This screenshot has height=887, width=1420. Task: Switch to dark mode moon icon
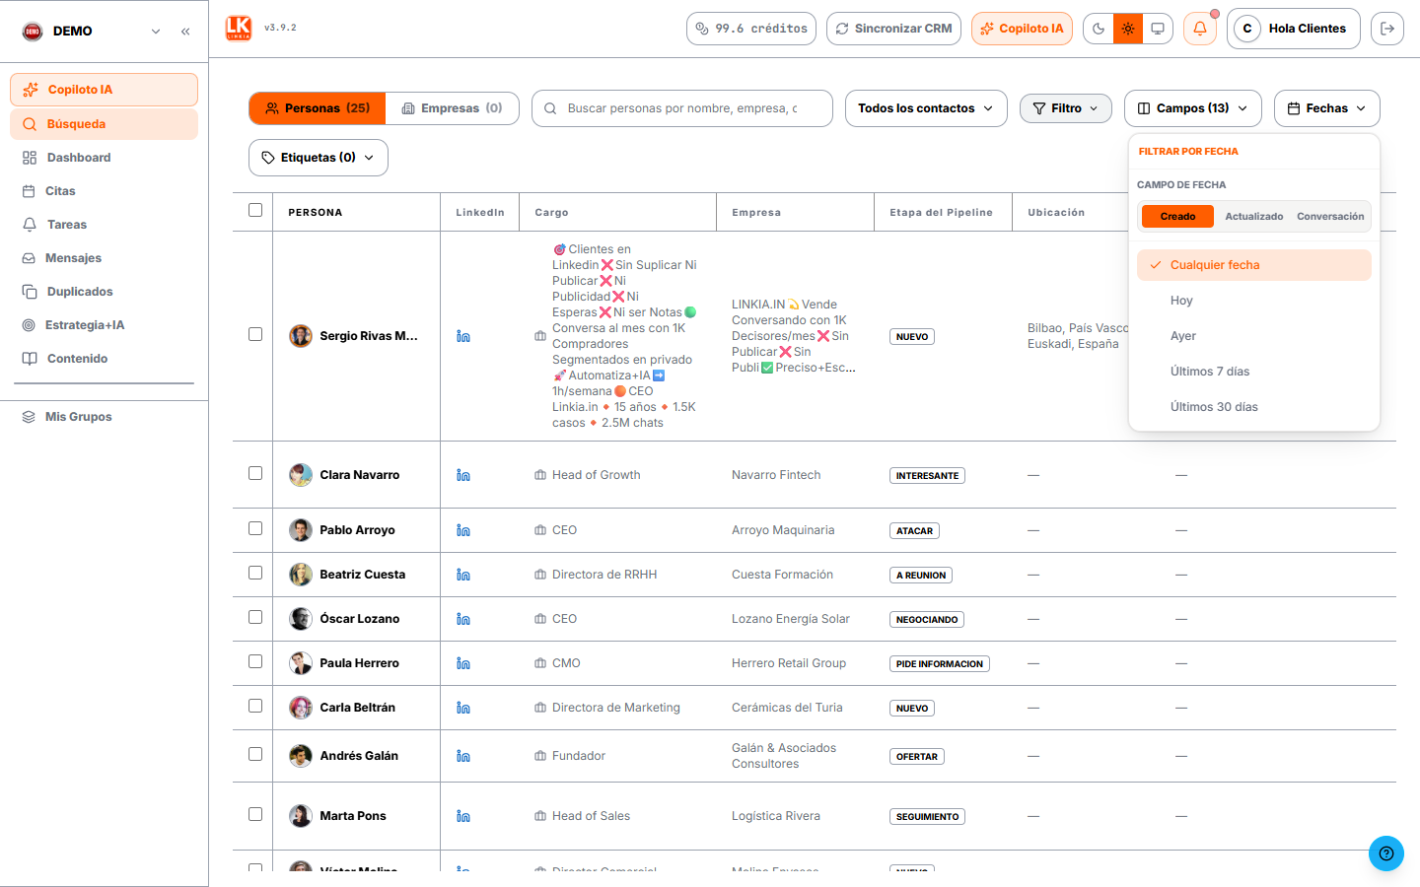click(x=1099, y=29)
